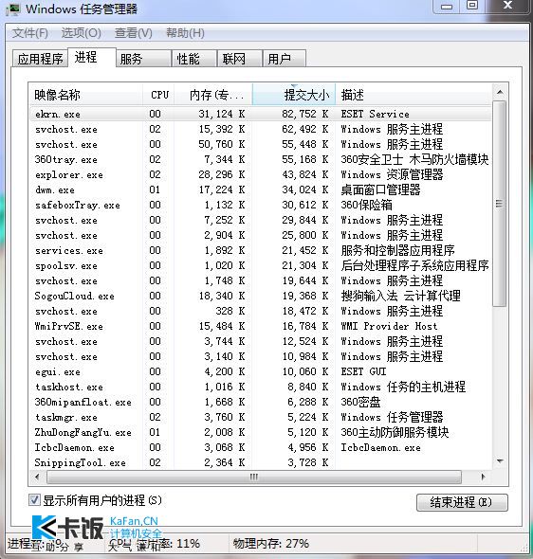Open the 选项(O) menu
Viewport: 533px width, 559px height.
[81, 33]
